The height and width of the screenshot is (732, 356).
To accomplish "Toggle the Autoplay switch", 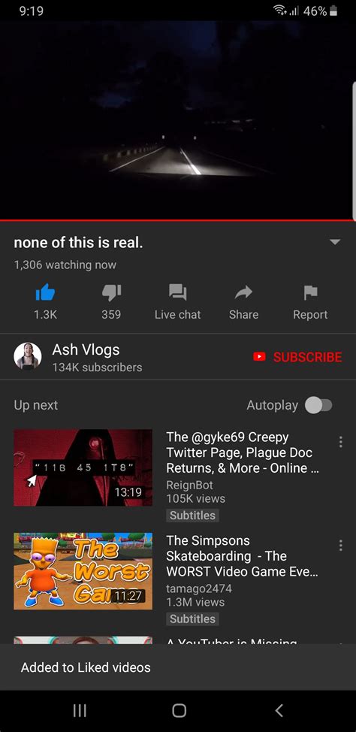I will coord(318,405).
